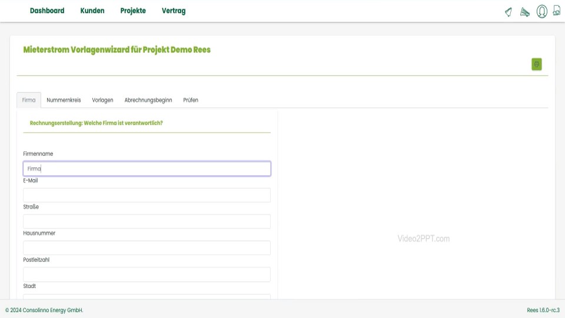Click the Firmenname field label
The width and height of the screenshot is (565, 318).
[x=38, y=154]
